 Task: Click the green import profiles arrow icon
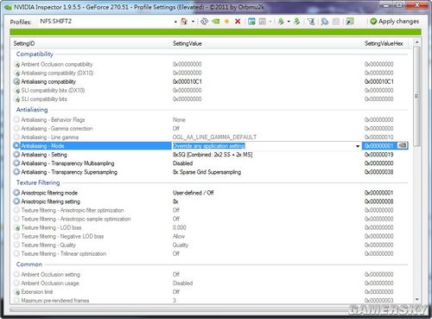(x=296, y=22)
